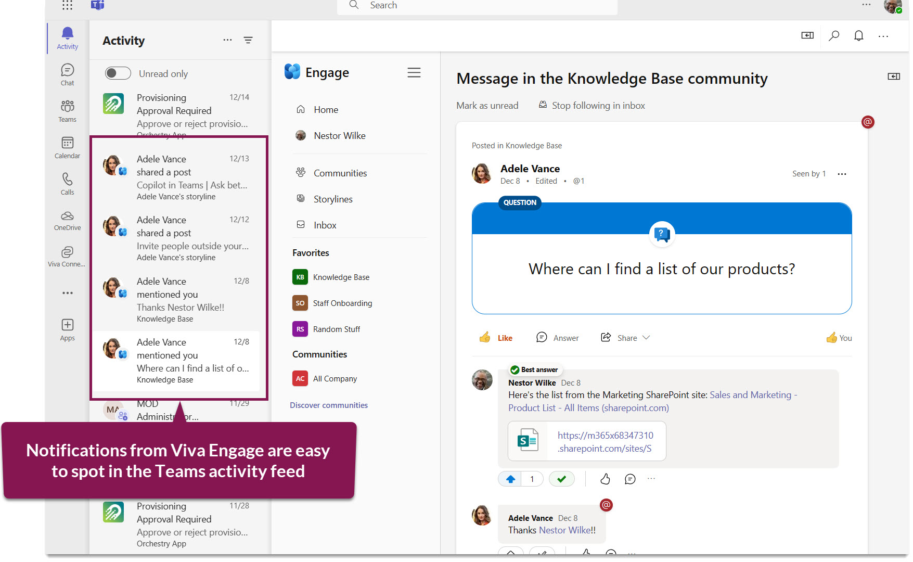Upvote Nestor Wilke's best answer
913x562 pixels.
pyautogui.click(x=510, y=478)
